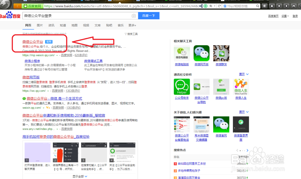
Task: Expand 通讯社交软件 with 展开
Action: click(x=244, y=74)
